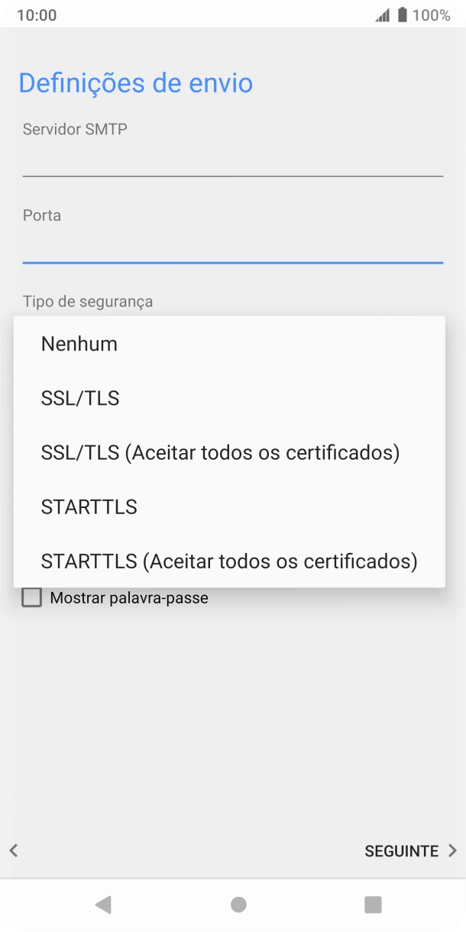Tap the recent apps square icon
Screen dimensions: 466x932
point(372,904)
